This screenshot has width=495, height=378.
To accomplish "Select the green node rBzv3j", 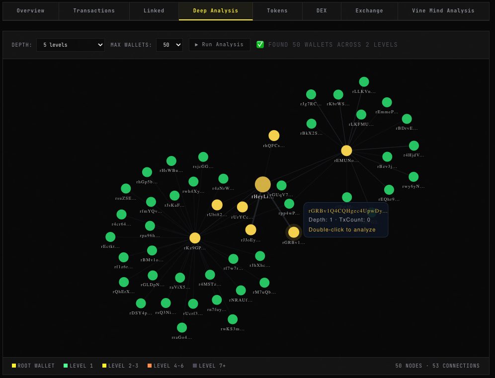I will pyautogui.click(x=387, y=157).
